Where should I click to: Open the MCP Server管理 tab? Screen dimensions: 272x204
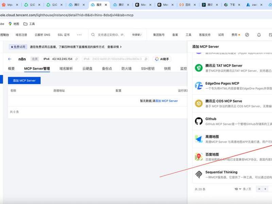point(37,69)
